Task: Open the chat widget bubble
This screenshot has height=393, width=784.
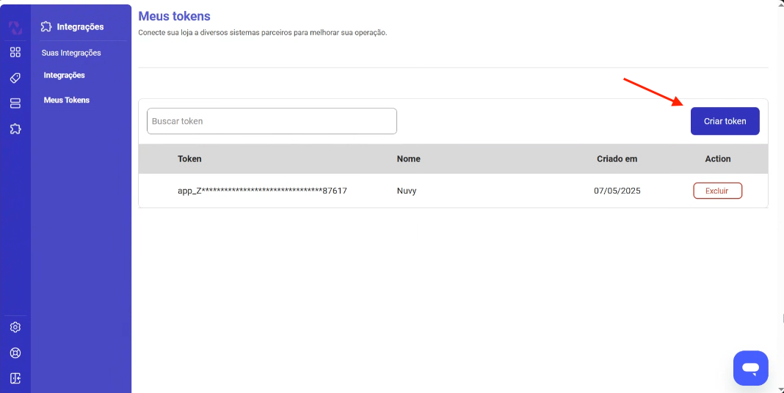Action: 750,367
